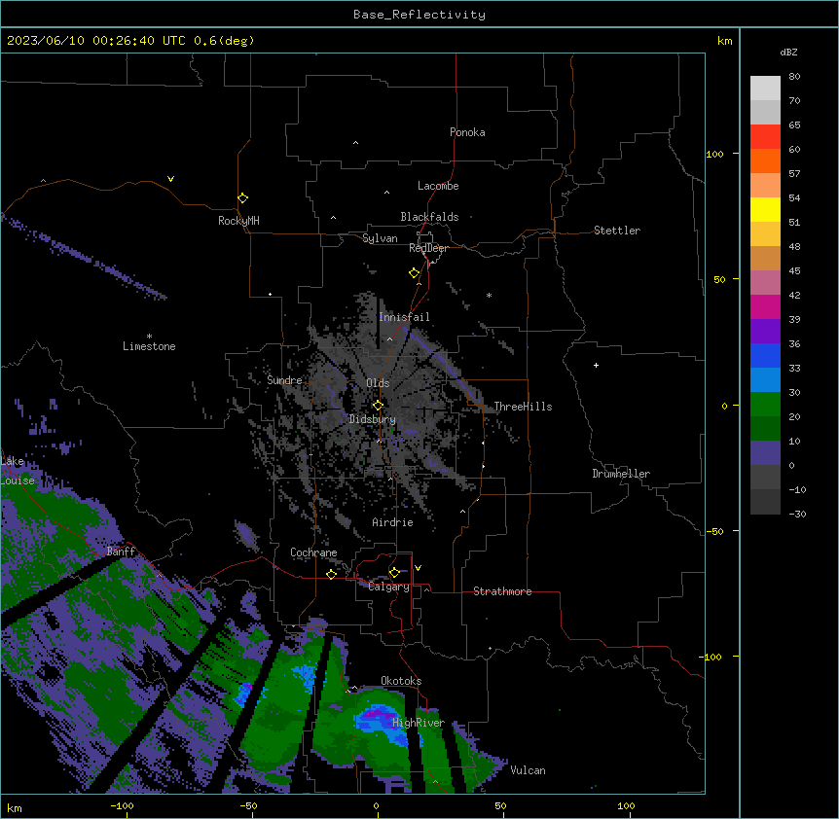Click the white plus marker northwest of Drumheller
839x819 pixels.
coord(596,365)
